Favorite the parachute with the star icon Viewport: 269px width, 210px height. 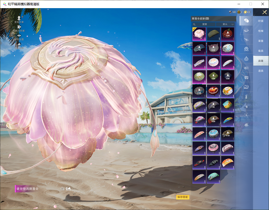pyautogui.click(x=62, y=189)
